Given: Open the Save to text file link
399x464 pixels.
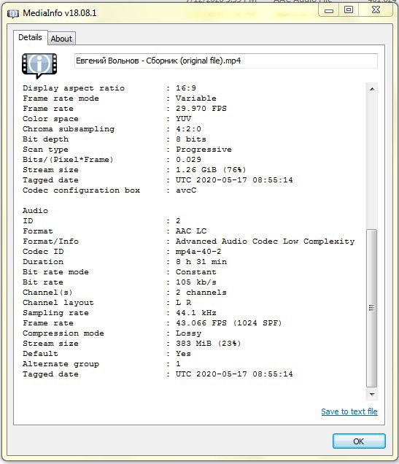Looking at the screenshot, I should (x=349, y=411).
